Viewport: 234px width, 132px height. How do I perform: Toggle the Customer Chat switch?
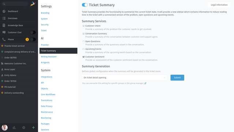tap(33, 32)
